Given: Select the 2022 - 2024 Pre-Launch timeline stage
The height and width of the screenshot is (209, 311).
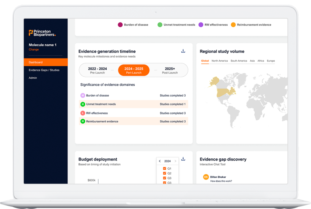Looking at the screenshot, I should point(97,70).
